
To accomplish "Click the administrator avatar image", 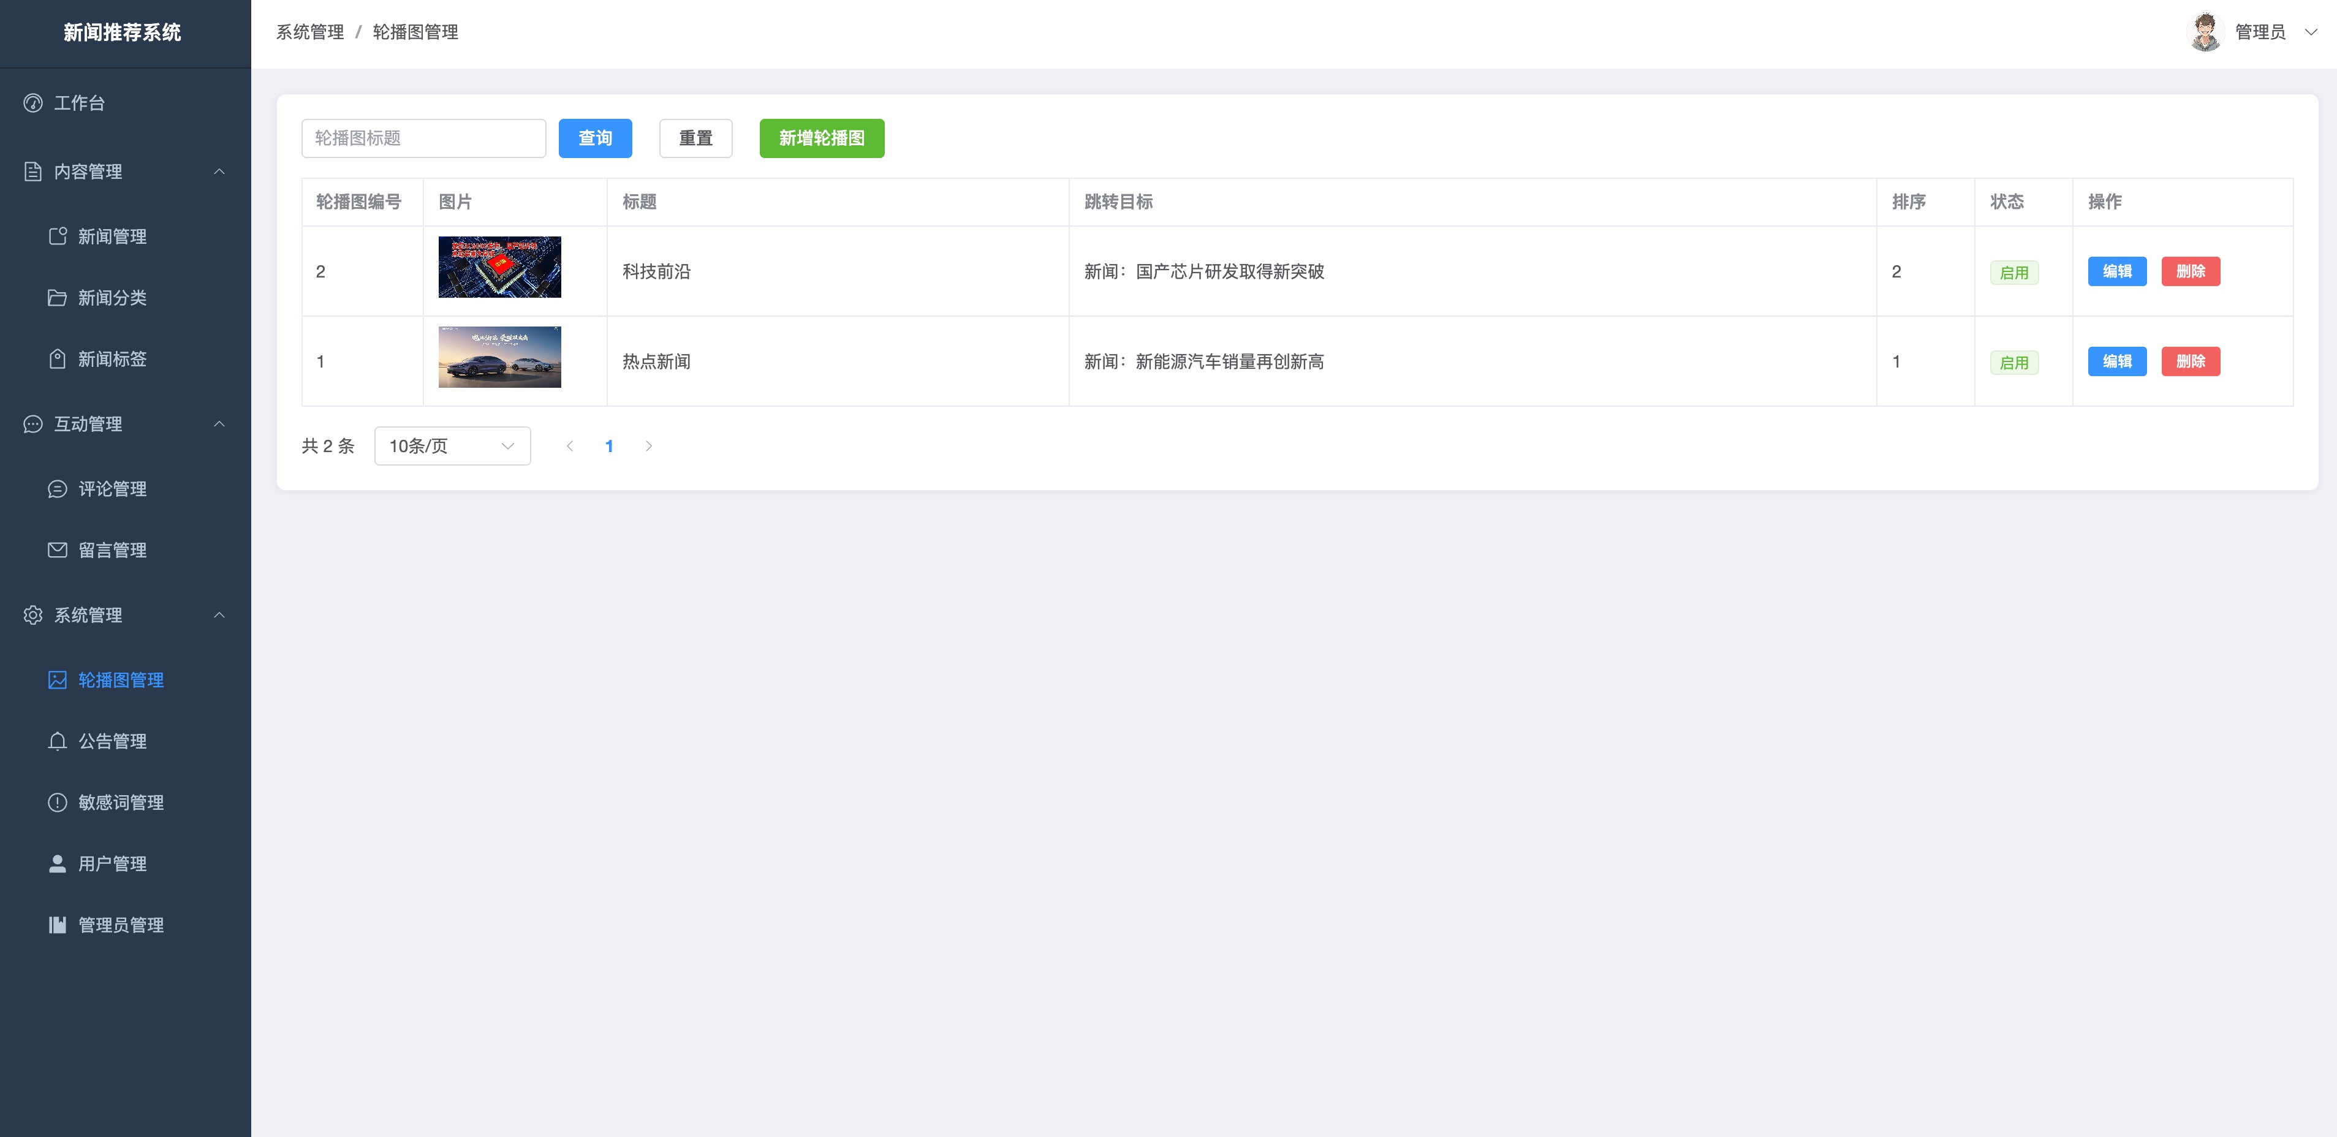I will pos(2205,32).
